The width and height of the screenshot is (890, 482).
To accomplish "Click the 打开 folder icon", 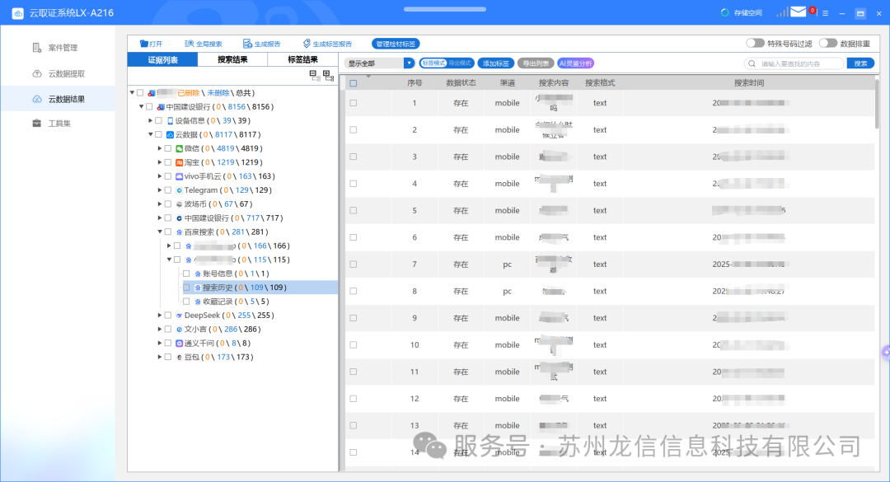I will coord(143,44).
